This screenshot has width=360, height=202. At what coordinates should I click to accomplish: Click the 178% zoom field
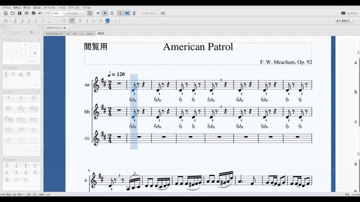click(x=58, y=13)
